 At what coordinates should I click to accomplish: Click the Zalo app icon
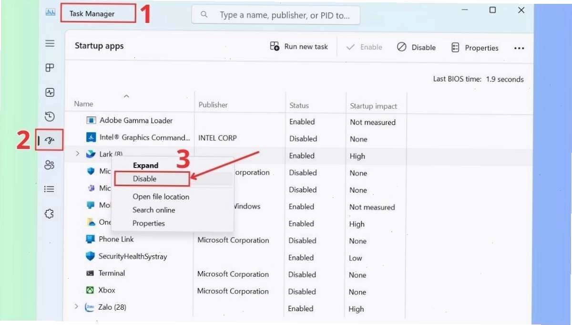pos(90,307)
